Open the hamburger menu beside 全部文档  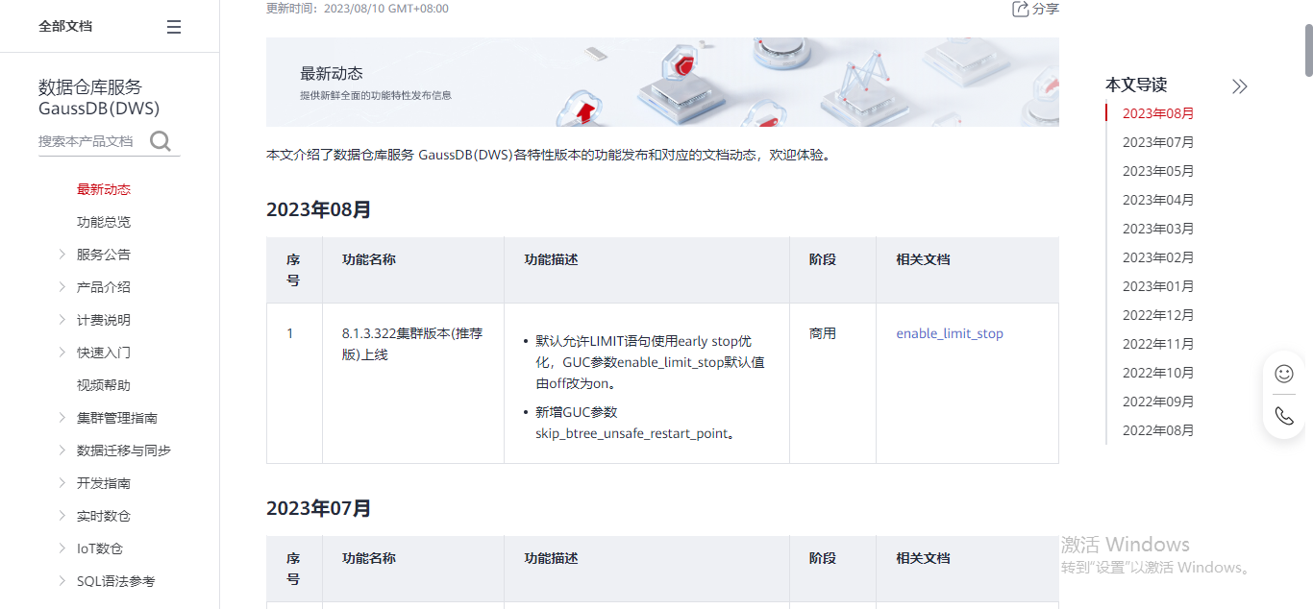(x=174, y=27)
